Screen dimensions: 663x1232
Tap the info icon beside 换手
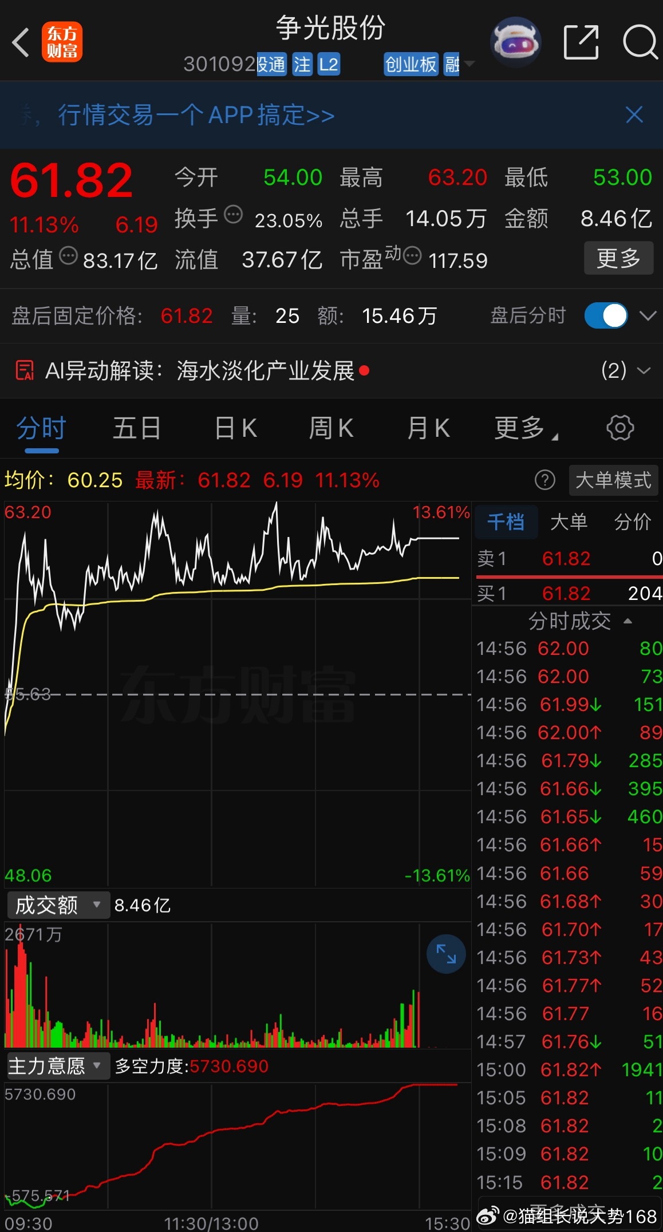(233, 215)
